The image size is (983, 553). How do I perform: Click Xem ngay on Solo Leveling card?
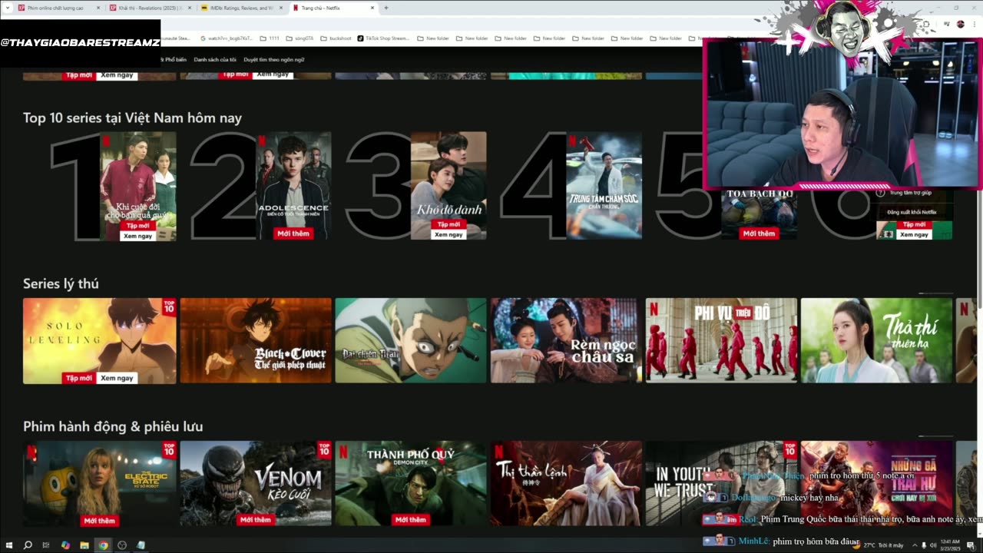[117, 378]
